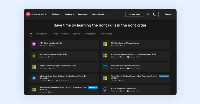Click the TRY FOR FREE button
This screenshot has width=200, height=104.
click(x=134, y=14)
